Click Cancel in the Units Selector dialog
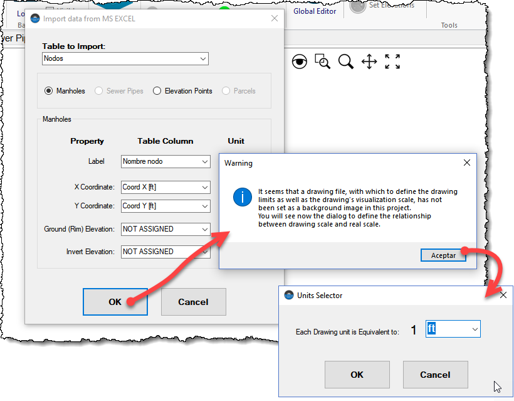This screenshot has height=401, width=514. click(x=435, y=375)
